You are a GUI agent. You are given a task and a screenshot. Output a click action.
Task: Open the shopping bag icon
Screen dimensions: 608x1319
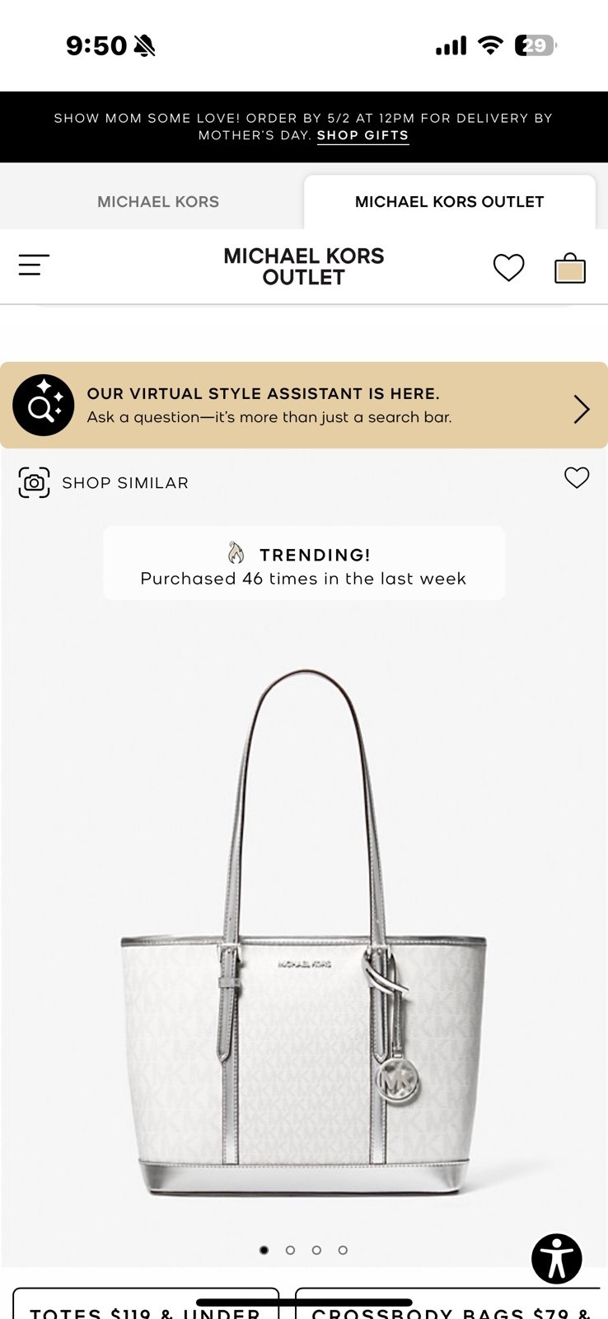[570, 267]
